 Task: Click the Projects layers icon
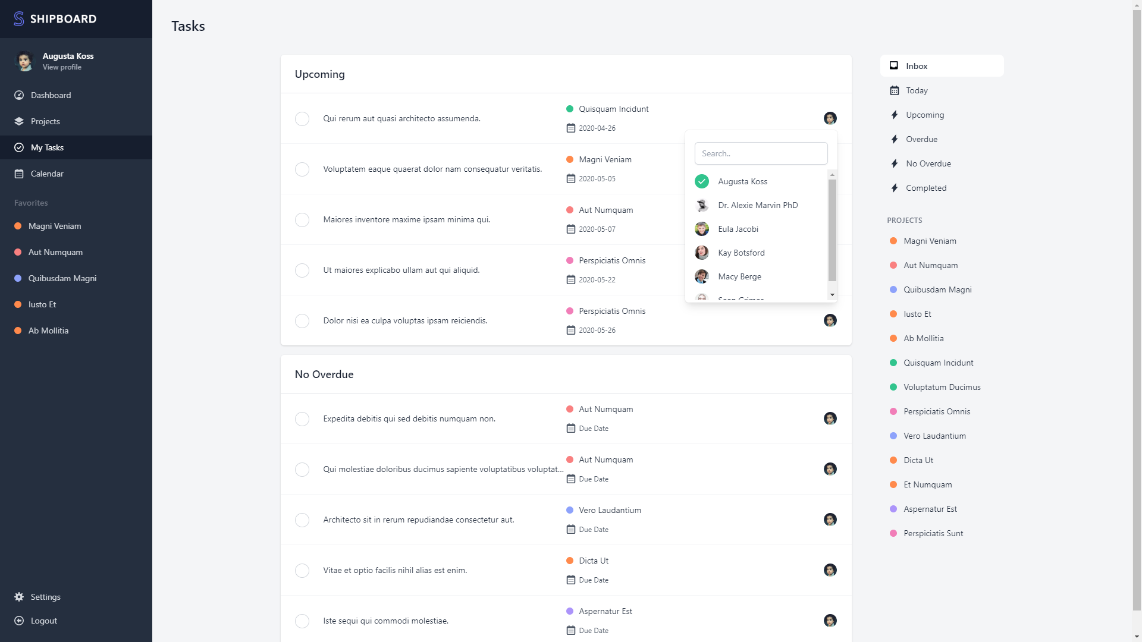coord(19,121)
